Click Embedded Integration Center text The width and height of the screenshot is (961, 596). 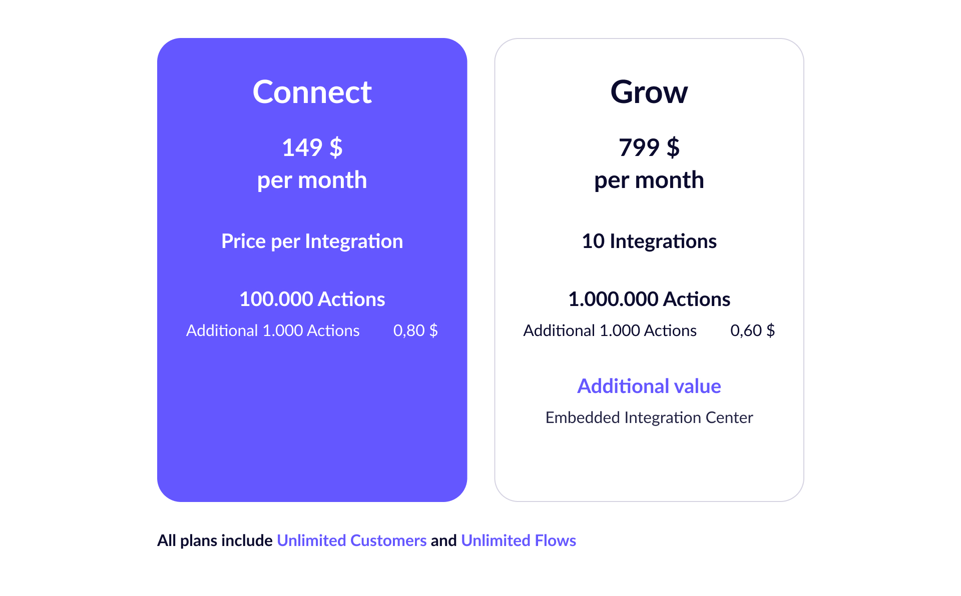(x=649, y=417)
